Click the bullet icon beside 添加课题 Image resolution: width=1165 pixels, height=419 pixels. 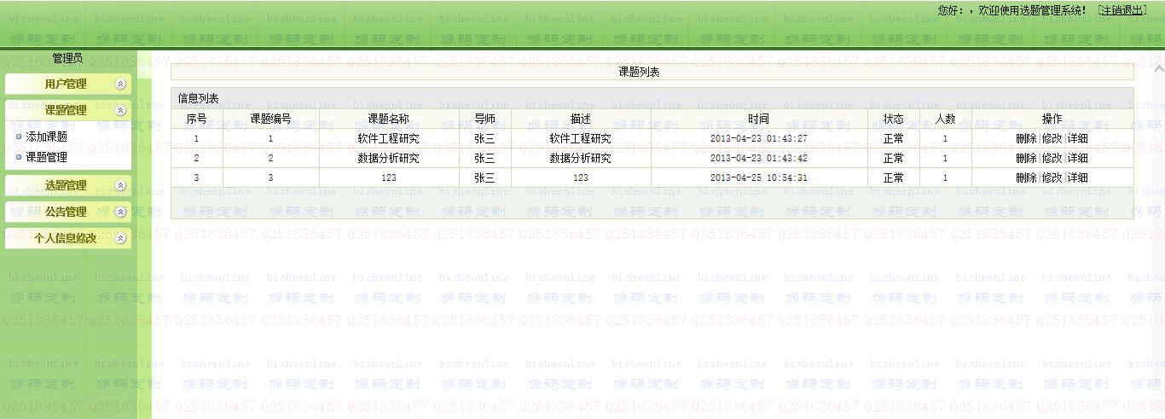tap(20, 137)
